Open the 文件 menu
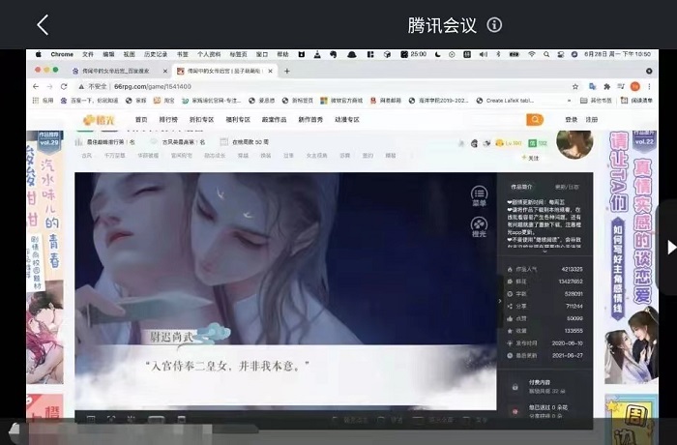This screenshot has height=445, width=677. [88, 54]
